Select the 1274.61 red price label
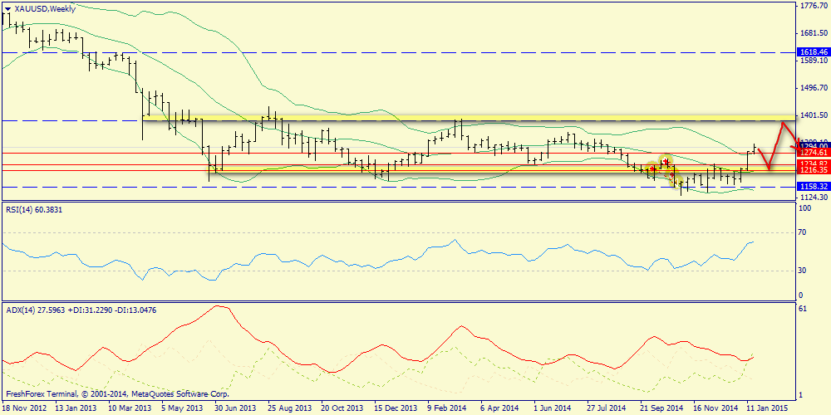Viewport: 831px width, 415px height. click(x=813, y=153)
